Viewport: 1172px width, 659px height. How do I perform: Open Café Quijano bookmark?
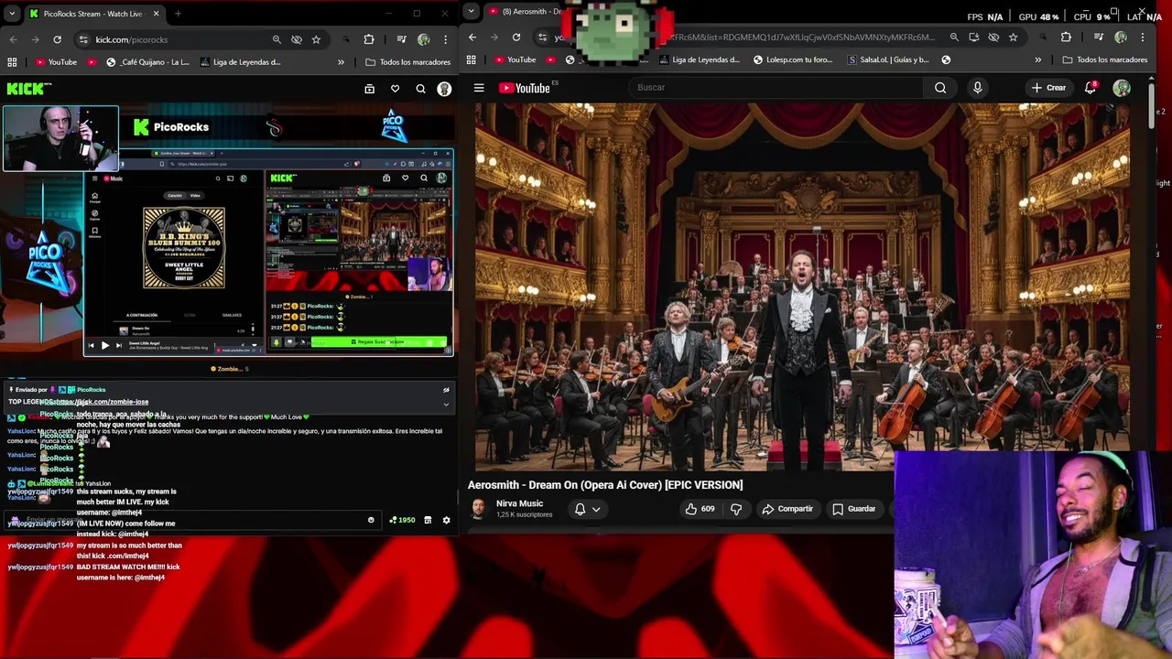(x=147, y=62)
